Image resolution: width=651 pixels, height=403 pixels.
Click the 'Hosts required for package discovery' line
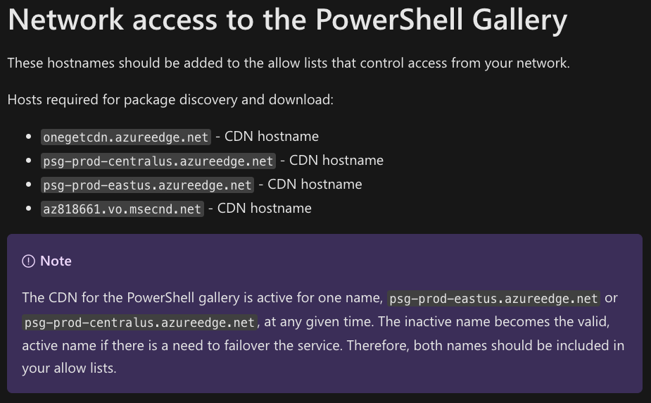pyautogui.click(x=170, y=99)
